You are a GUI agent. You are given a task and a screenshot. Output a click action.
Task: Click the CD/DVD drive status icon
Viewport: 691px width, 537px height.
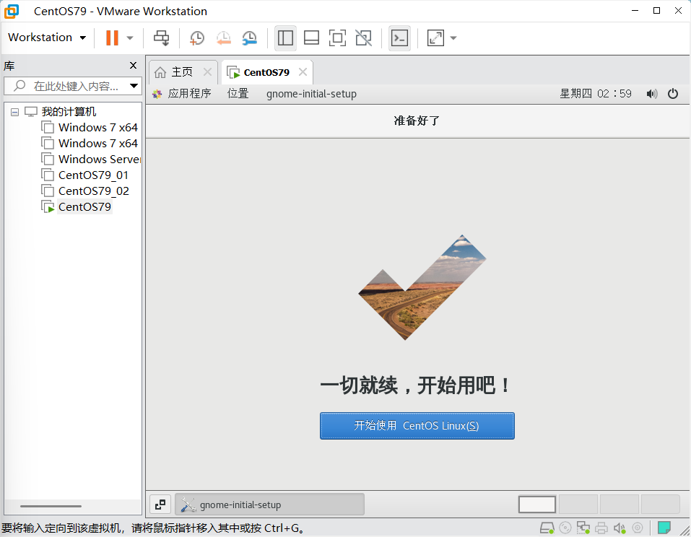click(x=565, y=528)
